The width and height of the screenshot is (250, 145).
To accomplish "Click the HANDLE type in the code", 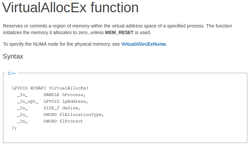I will tap(52, 95).
